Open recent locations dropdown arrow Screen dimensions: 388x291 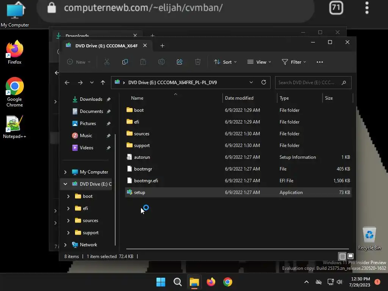click(92, 82)
